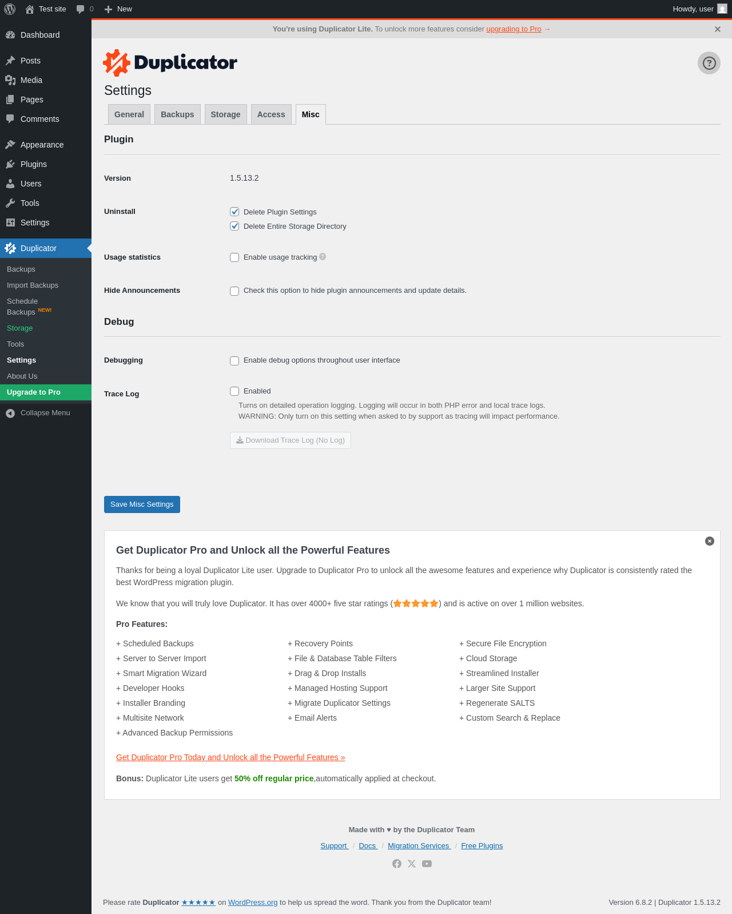
Task: Open About Us submenu item
Action: point(46,376)
